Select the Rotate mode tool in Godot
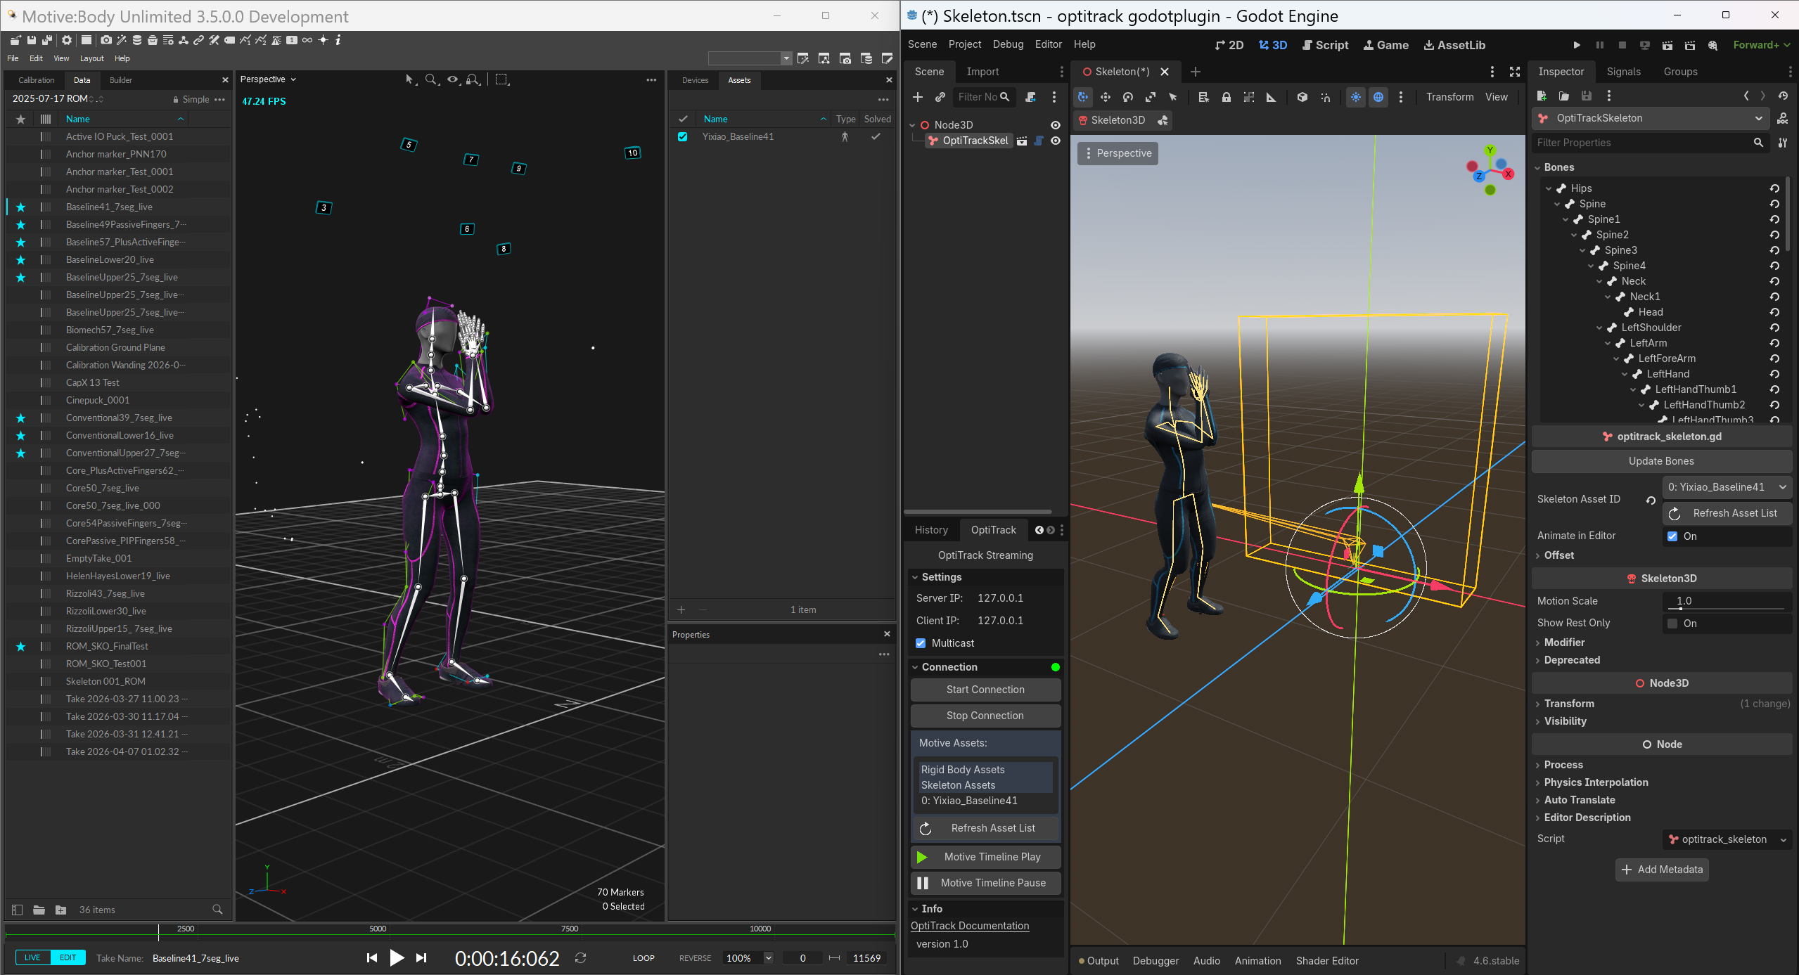Viewport: 1799px width, 975px height. [x=1128, y=97]
